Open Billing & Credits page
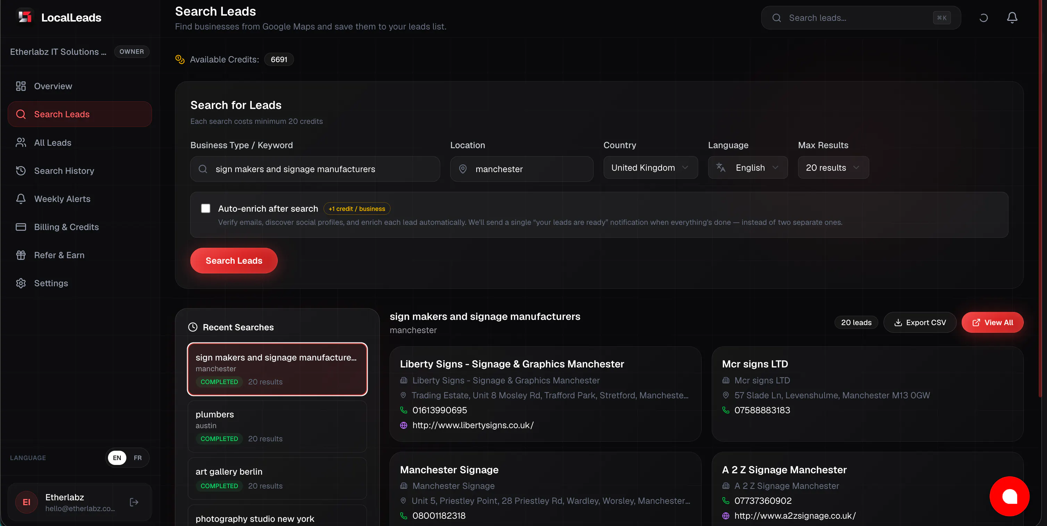1047x526 pixels. click(x=79, y=227)
